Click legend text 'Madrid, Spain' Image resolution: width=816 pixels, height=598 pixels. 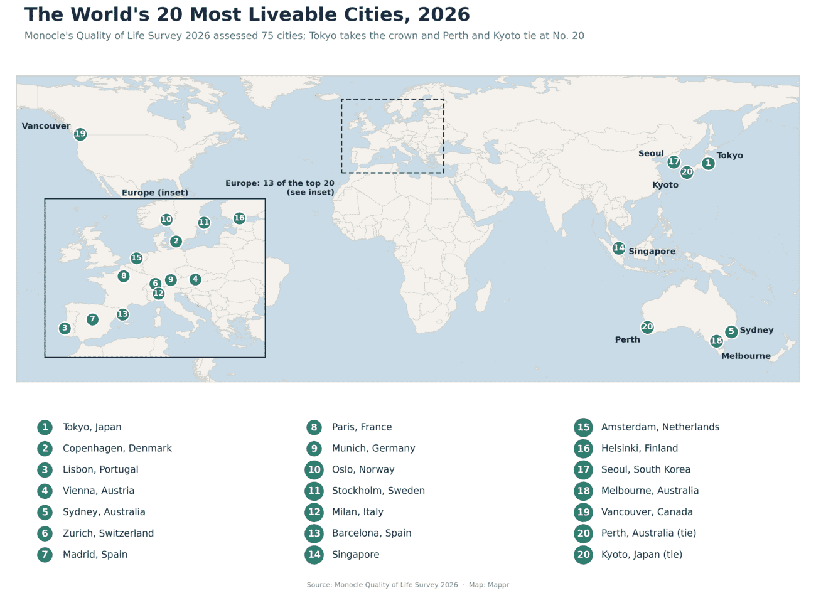pyautogui.click(x=95, y=555)
